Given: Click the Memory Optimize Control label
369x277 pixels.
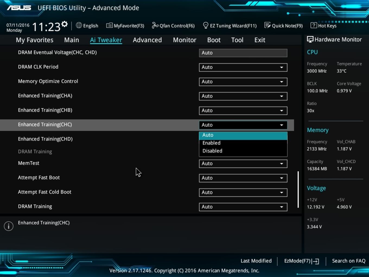Looking at the screenshot, I should click(x=48, y=81).
